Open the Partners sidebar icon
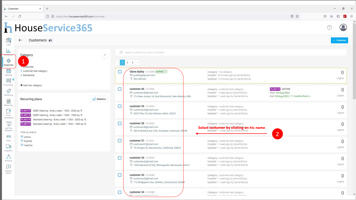This screenshot has height=200, width=356. coord(9,158)
